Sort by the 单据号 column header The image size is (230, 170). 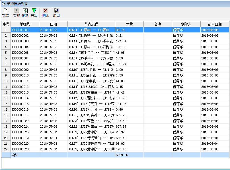[x=25, y=24]
